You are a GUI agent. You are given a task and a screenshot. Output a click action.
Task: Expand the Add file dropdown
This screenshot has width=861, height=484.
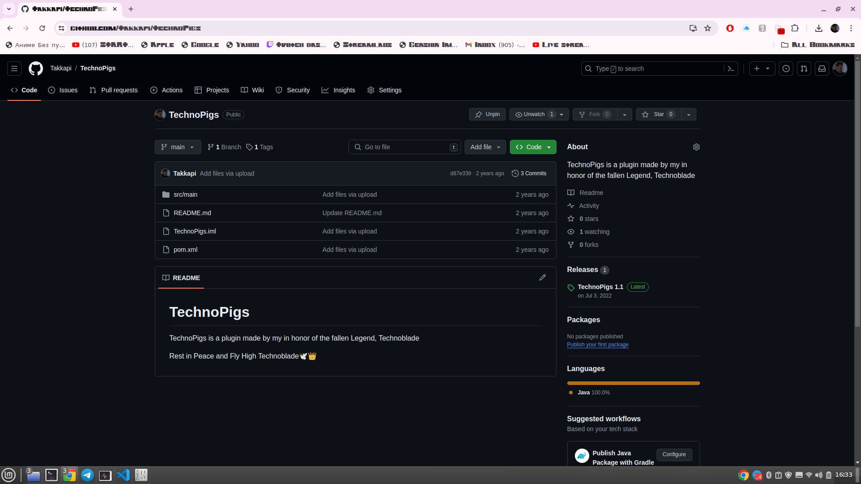pyautogui.click(x=485, y=147)
